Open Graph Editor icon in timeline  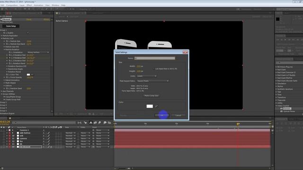pyautogui.click(x=109, y=123)
